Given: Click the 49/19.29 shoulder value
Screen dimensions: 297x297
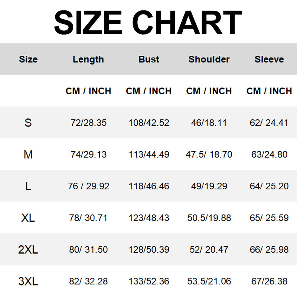Looking at the screenshot, I should [209, 186].
